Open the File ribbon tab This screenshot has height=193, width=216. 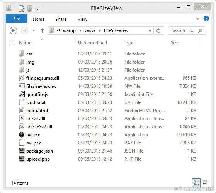point(17,19)
